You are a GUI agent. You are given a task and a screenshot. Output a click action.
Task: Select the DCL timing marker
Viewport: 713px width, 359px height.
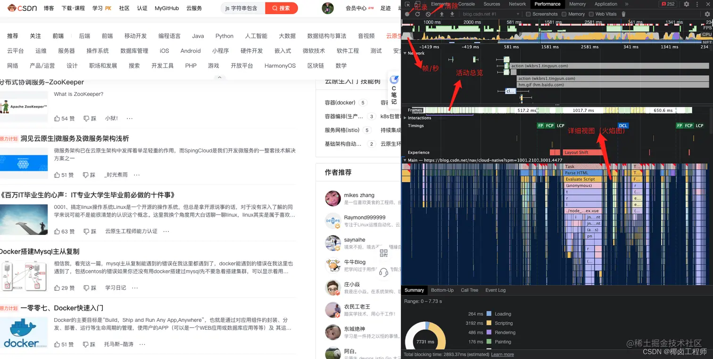pyautogui.click(x=623, y=126)
